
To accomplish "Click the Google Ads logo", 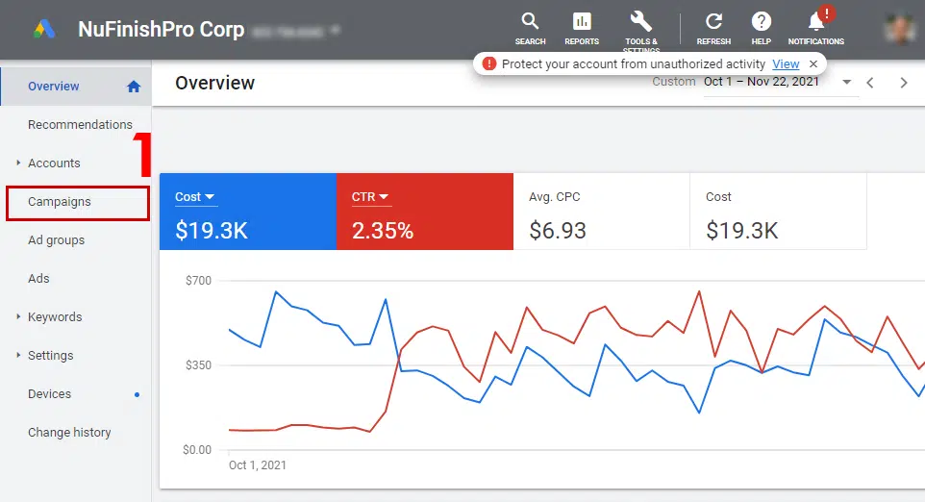I will [44, 29].
